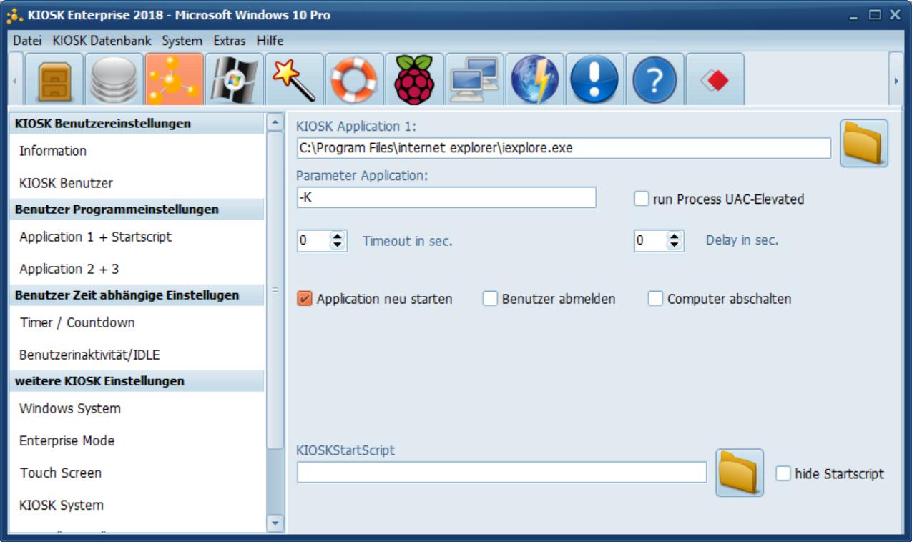Open the System menu
This screenshot has height=542, width=912.
[182, 41]
